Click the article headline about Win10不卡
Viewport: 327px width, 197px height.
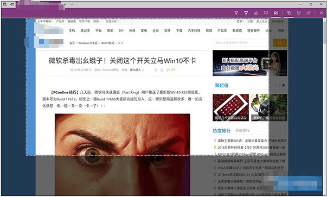123,61
